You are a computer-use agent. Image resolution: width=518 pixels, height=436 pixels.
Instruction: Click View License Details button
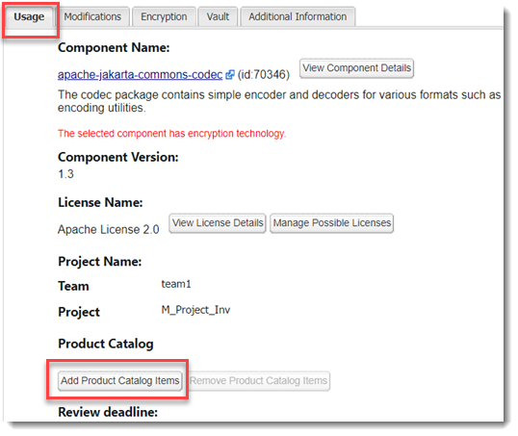[218, 223]
